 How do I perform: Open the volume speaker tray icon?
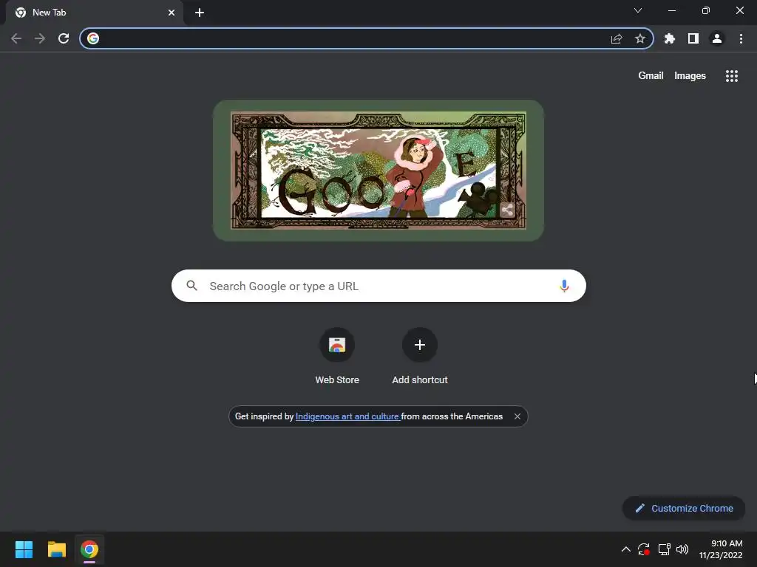[682, 549]
